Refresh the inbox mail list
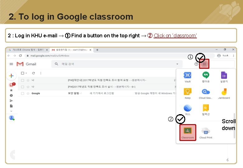Viewport: 243px width, 168px height. (x=33, y=73)
